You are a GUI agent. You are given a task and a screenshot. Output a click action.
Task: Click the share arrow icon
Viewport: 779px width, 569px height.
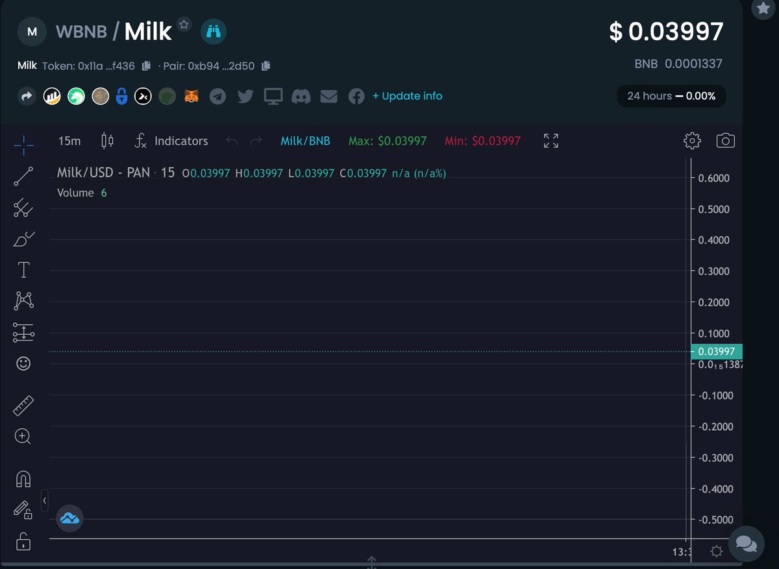27,97
